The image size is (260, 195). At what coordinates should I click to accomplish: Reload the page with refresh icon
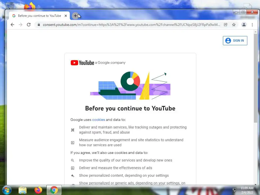tap(29, 25)
